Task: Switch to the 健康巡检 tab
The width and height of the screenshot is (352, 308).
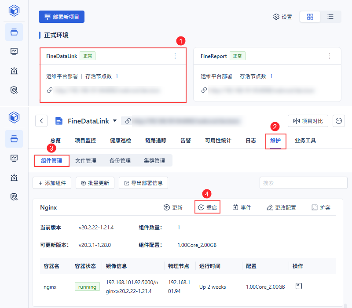Action: pos(121,141)
